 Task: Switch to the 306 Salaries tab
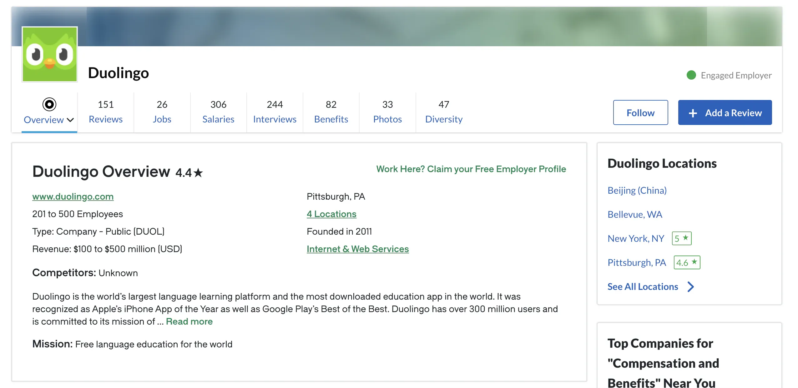[x=218, y=112]
